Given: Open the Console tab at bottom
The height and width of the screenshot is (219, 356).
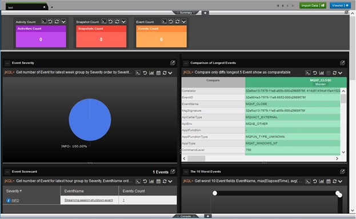Looking at the screenshot, I should tap(186, 216).
